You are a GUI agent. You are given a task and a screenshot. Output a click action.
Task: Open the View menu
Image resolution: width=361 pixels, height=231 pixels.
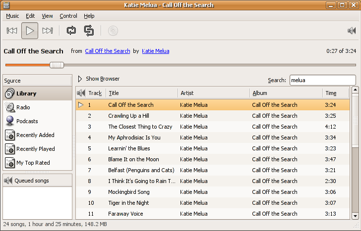[47, 16]
